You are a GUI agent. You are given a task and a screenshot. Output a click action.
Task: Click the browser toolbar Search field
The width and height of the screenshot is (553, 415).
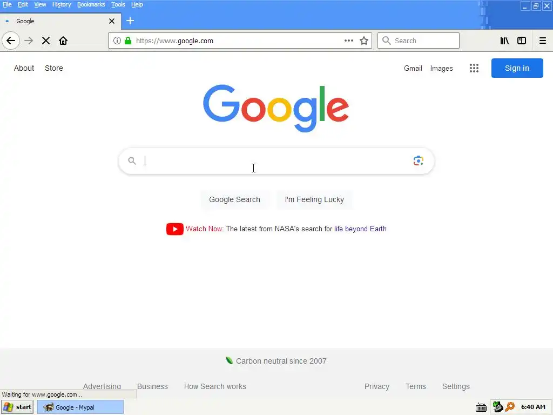point(419,41)
